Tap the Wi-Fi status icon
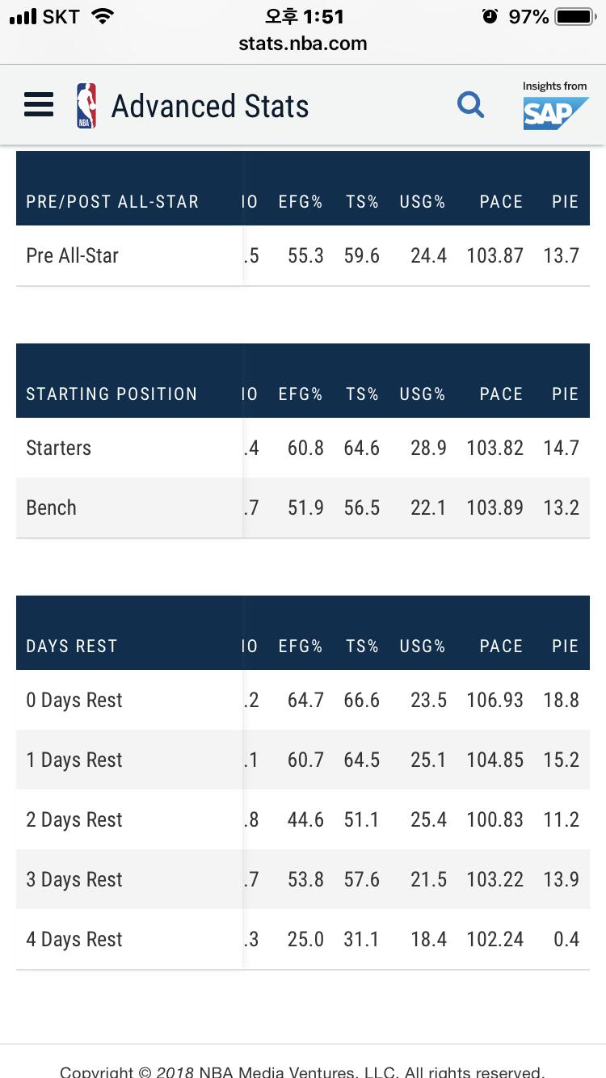This screenshot has width=606, height=1078. 102,16
